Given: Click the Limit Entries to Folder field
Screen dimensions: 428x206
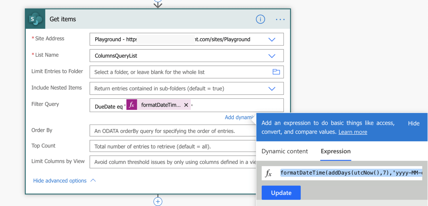Looking at the screenshot, I should 187,72.
